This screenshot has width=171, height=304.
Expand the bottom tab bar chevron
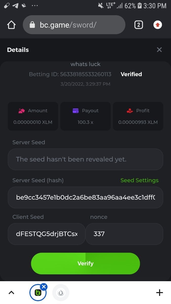click(11, 293)
